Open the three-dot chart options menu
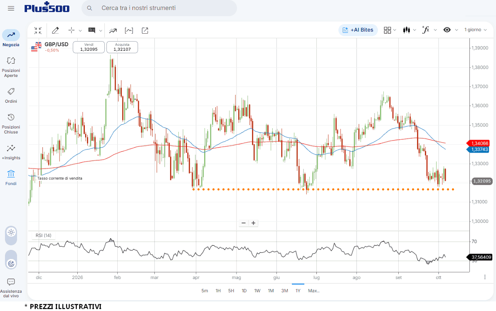 (485, 277)
